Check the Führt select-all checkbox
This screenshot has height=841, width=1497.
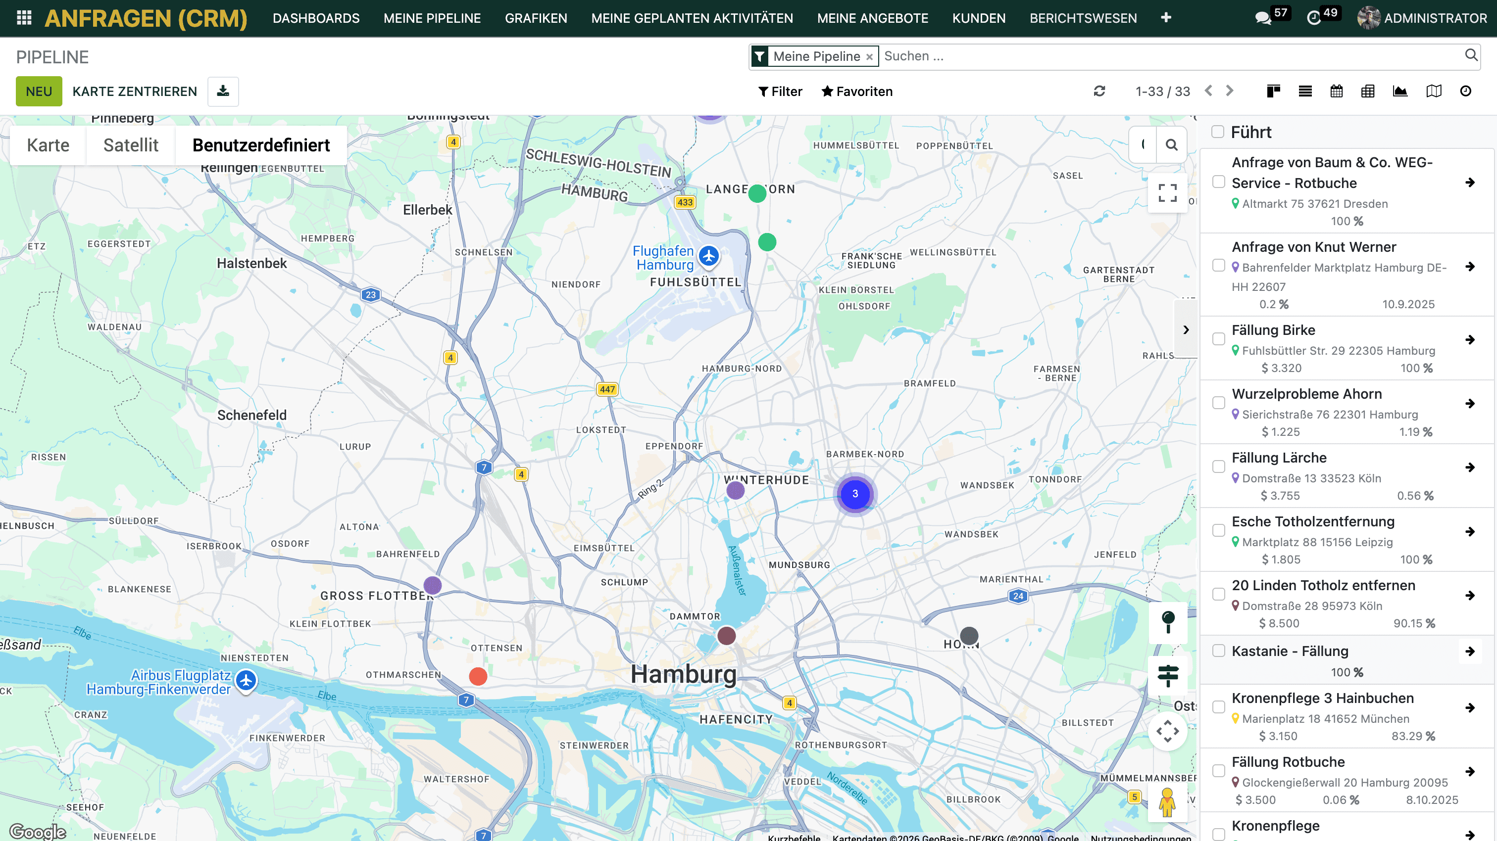1217,132
